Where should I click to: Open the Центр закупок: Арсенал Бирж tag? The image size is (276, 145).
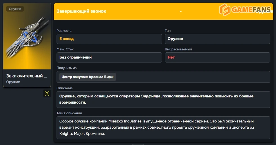(x=87, y=77)
